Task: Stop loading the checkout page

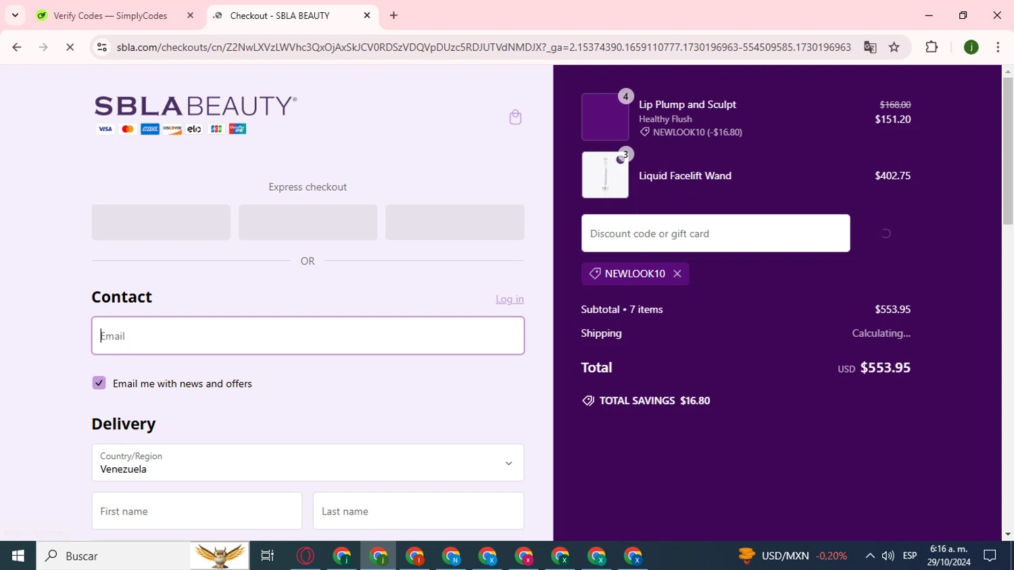Action: (70, 47)
